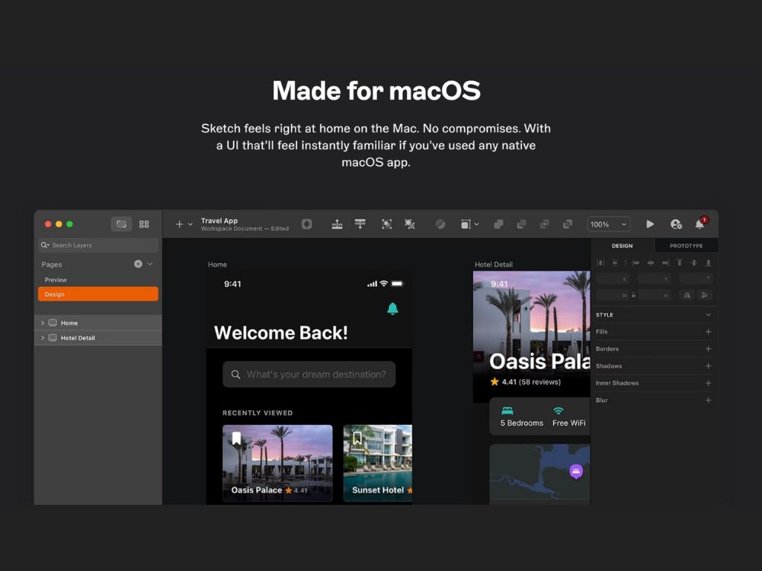Switch to the PROTOTYPE inspector tab
This screenshot has height=571, width=762.
687,246
